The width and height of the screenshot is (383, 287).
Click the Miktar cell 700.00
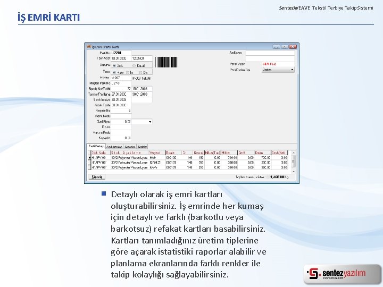pos(229,158)
